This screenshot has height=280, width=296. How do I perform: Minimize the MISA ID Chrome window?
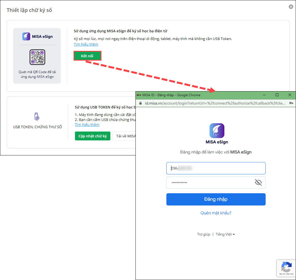(x=264, y=95)
